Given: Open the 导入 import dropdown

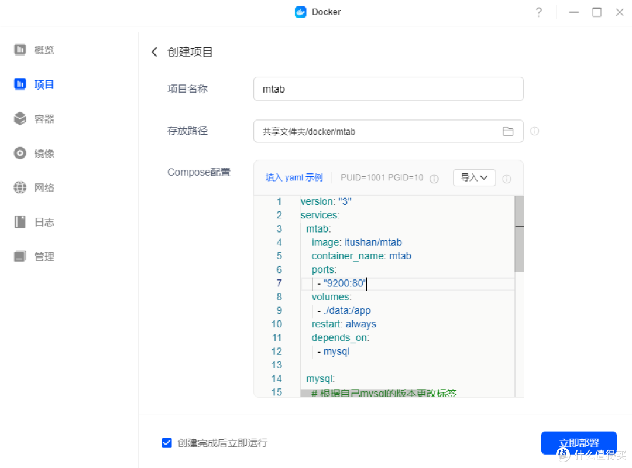Looking at the screenshot, I should (474, 177).
